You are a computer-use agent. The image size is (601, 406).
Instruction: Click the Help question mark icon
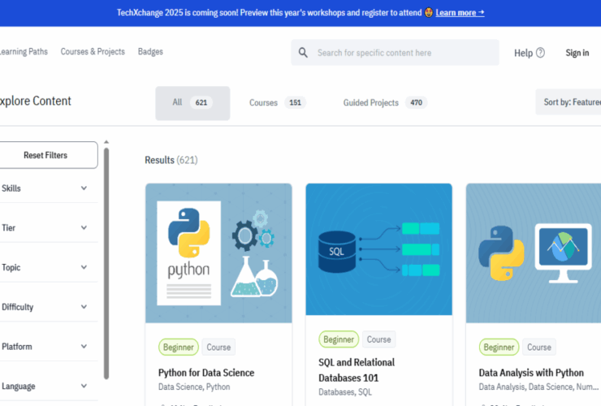coord(540,53)
